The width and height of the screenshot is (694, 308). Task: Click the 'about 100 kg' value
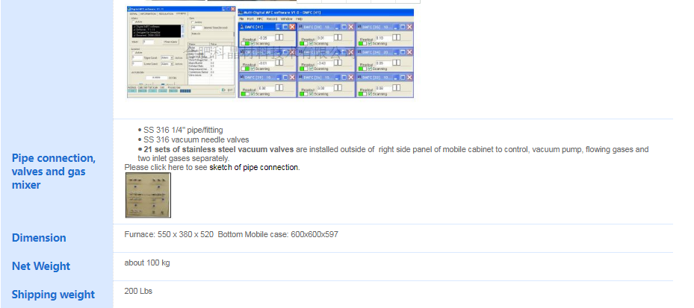pyautogui.click(x=147, y=263)
